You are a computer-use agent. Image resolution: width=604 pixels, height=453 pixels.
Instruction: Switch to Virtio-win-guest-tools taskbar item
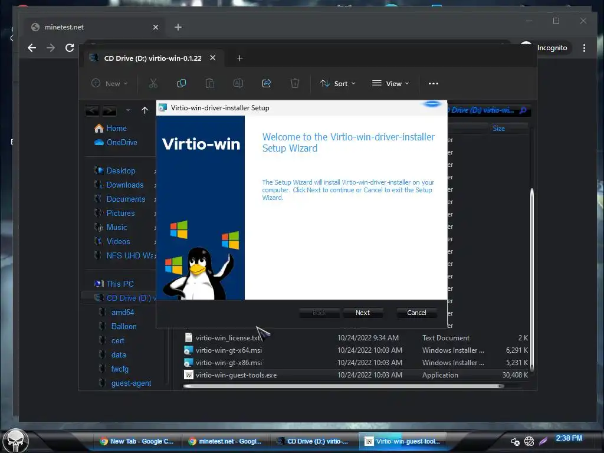402,441
